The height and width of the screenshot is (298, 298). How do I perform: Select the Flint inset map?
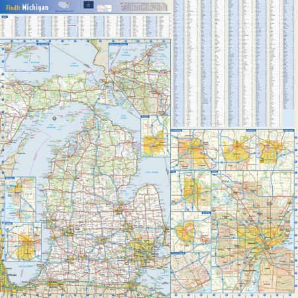click(191, 191)
